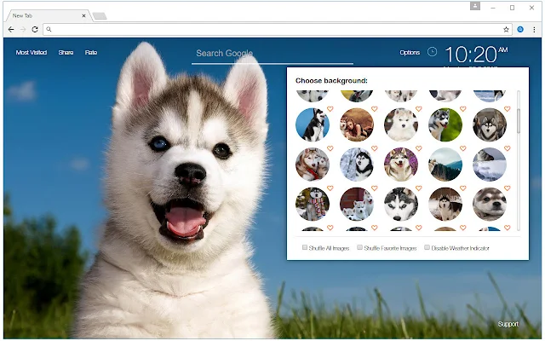Click the background list scrollbar thumb

point(519,121)
